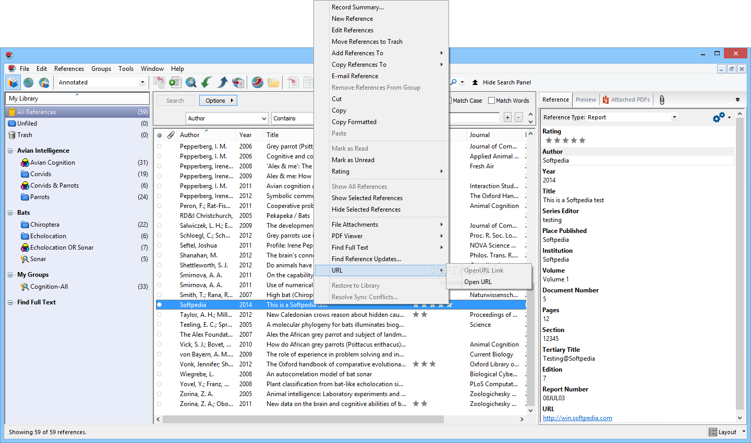The width and height of the screenshot is (751, 443).
Task: Choose Mark as Unread menu entry
Action: point(353,160)
